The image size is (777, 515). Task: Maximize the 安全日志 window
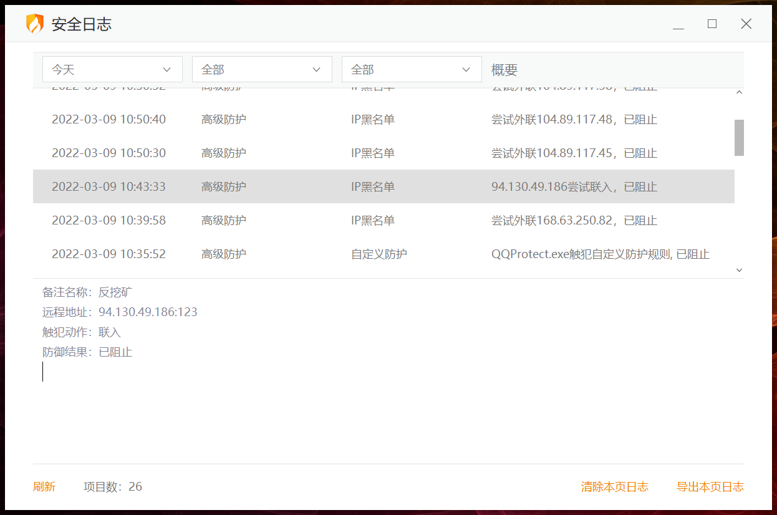712,24
